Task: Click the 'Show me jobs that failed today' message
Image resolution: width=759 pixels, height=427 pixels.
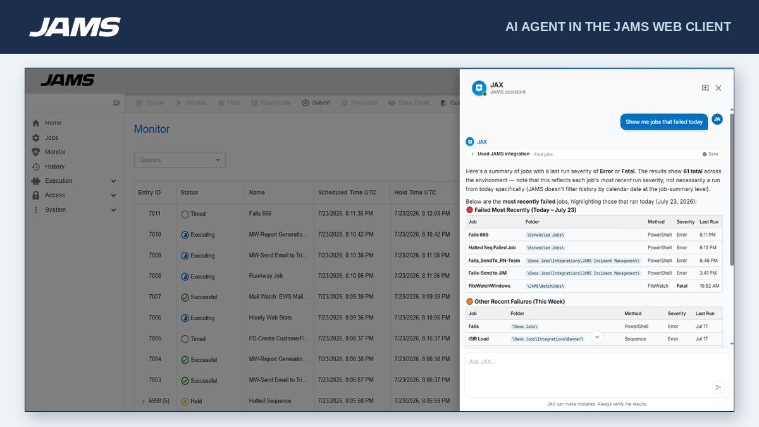Action: (x=664, y=122)
